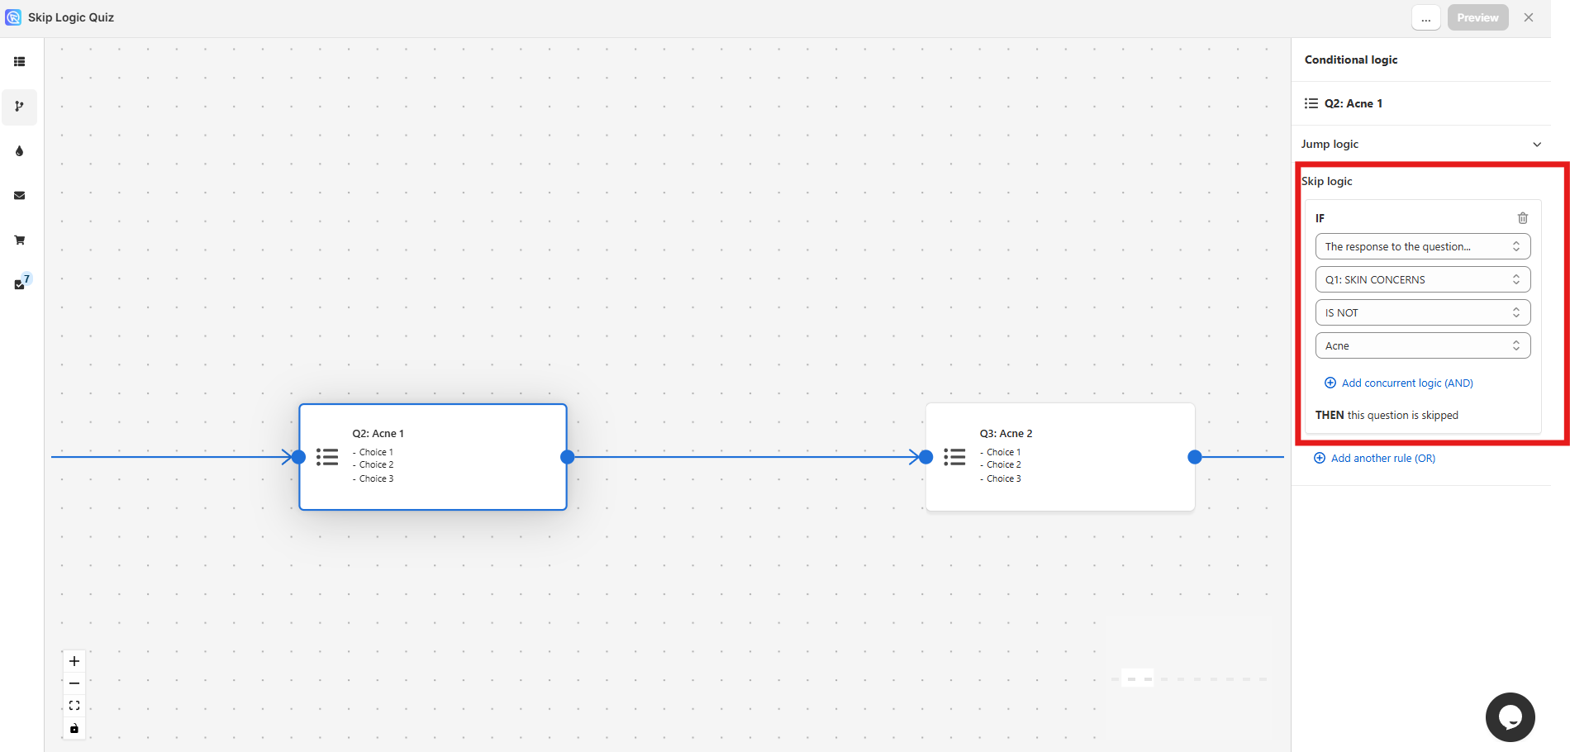Click the Skip logic section label

tap(1327, 181)
